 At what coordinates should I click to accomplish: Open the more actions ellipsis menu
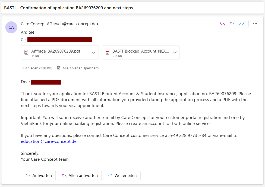click(x=255, y=24)
